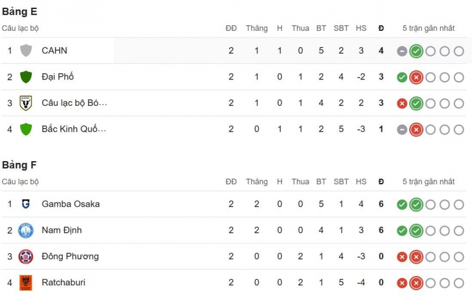Click Bắc Kinh Quố… green shield icon
The height and width of the screenshot is (300, 472).
pos(26,129)
